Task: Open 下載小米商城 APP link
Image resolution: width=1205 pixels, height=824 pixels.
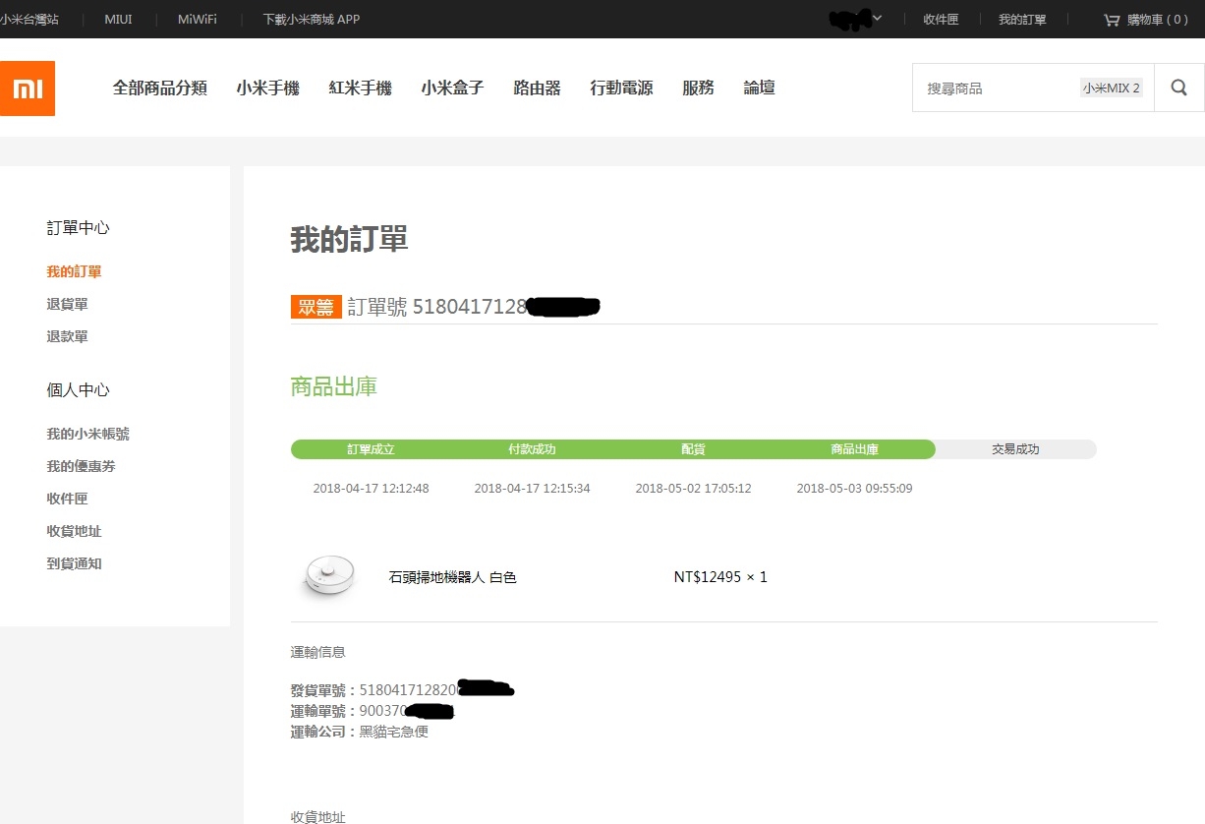Action: click(312, 20)
